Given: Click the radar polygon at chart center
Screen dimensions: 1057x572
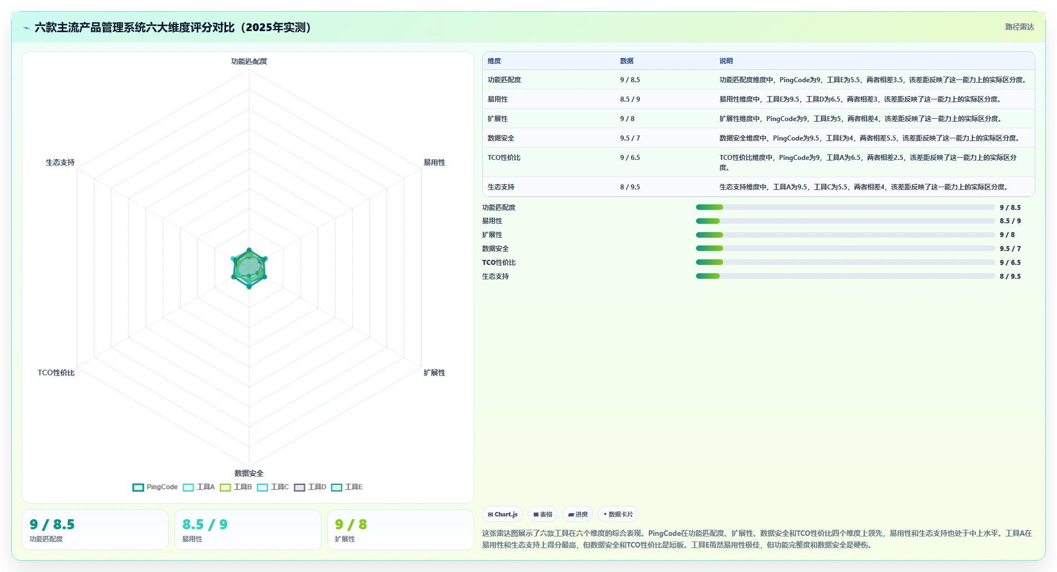Looking at the screenshot, I should tap(249, 268).
